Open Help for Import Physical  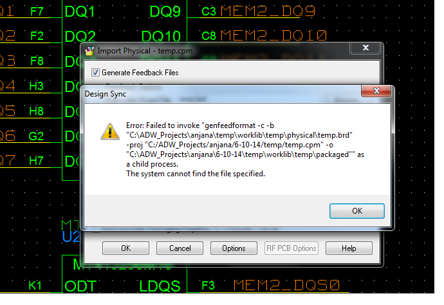click(349, 248)
